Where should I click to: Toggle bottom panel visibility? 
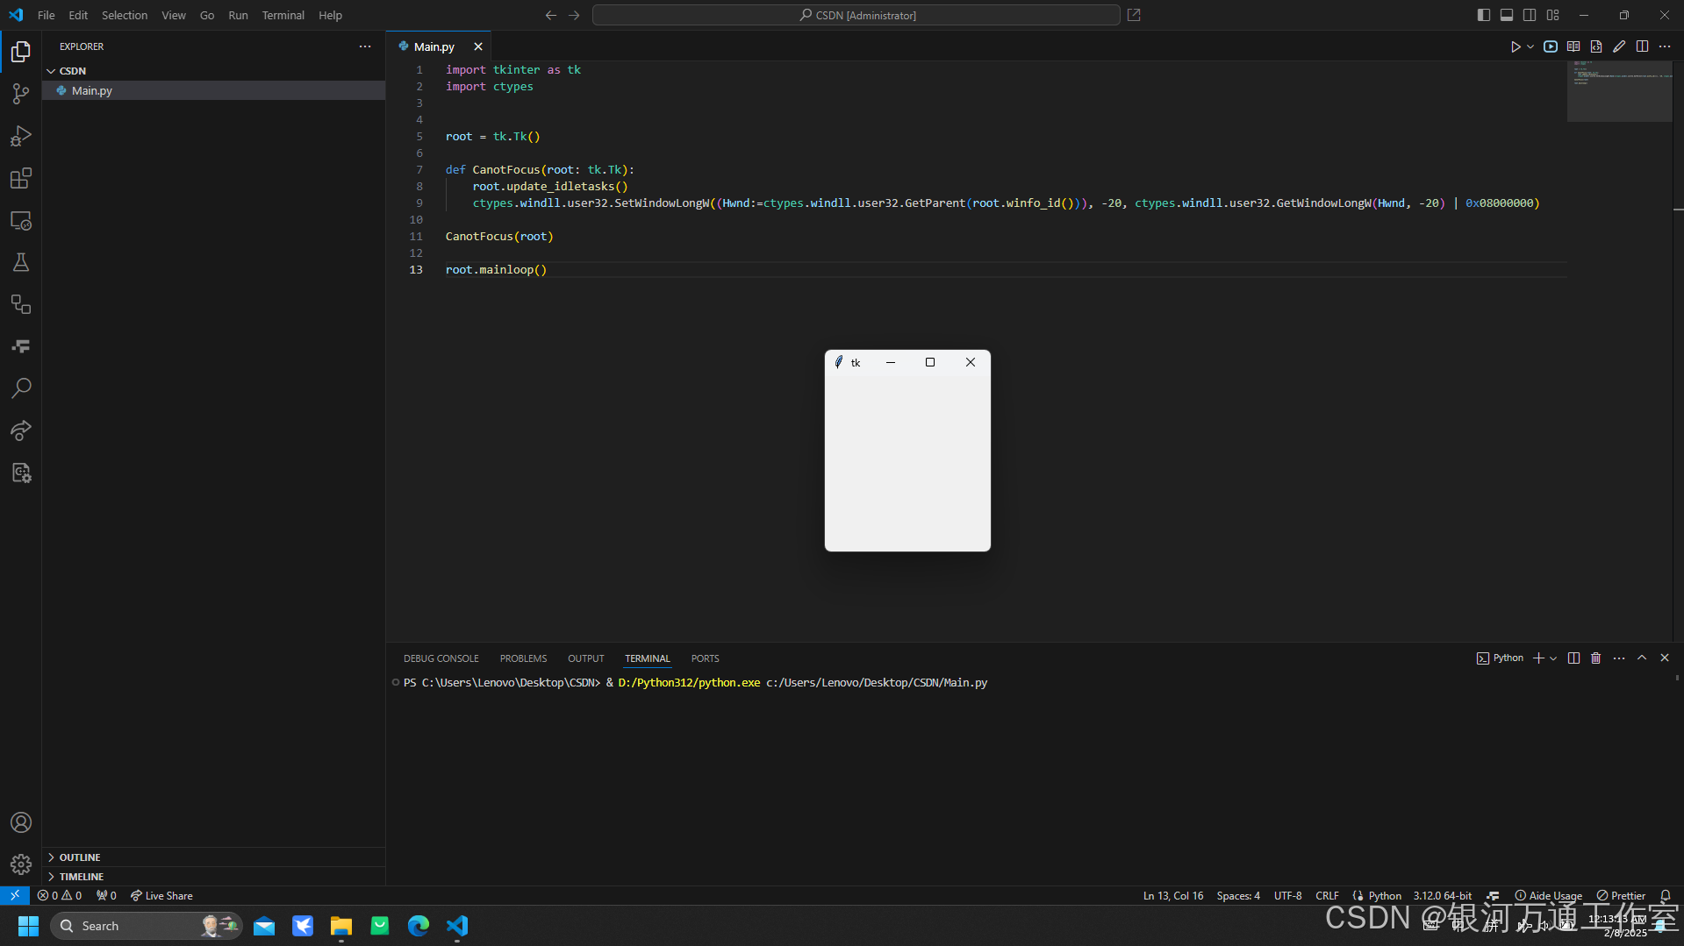(x=1507, y=15)
